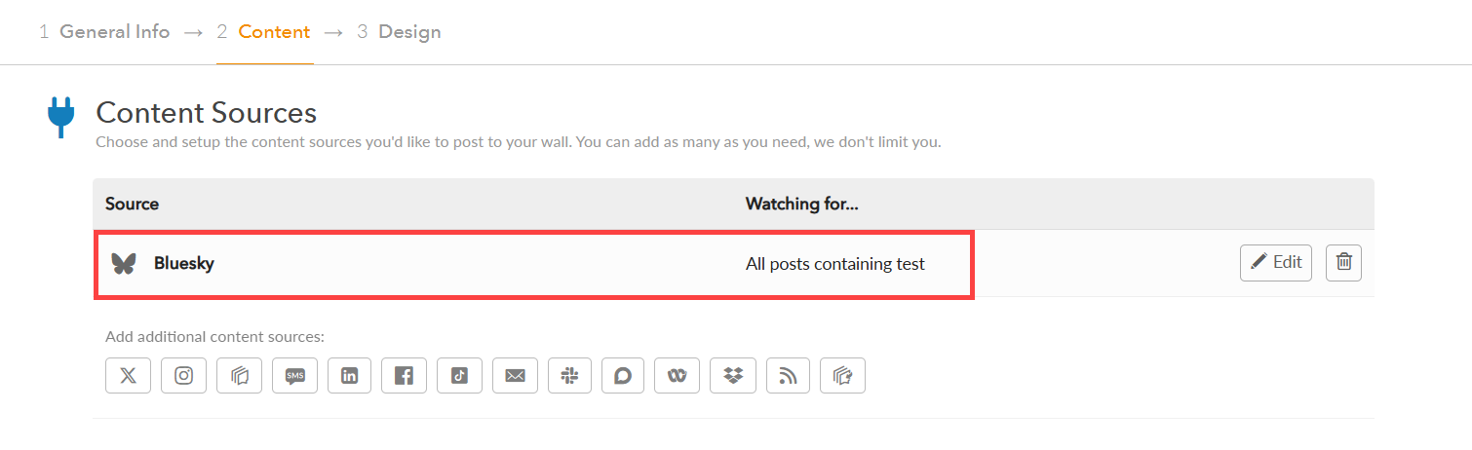Go to the General Info step
Viewport: 1472px width, 450px height.
coord(104,32)
